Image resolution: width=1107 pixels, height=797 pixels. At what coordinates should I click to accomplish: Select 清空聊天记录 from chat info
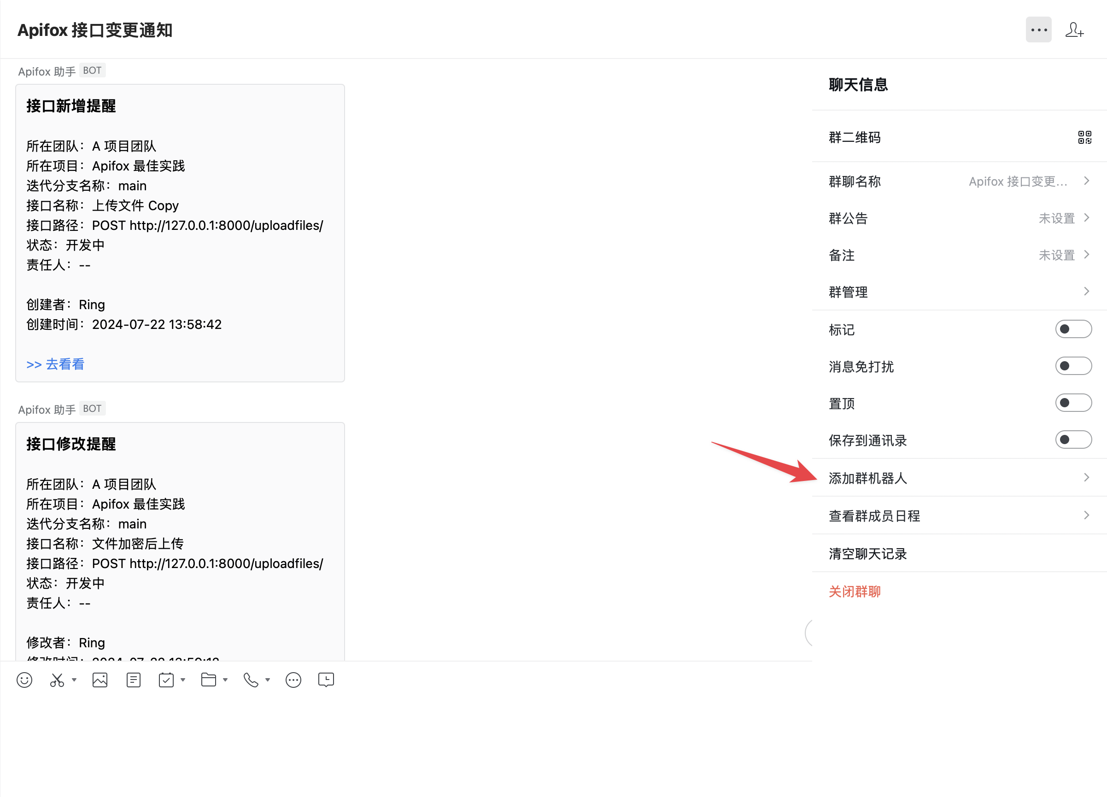pos(867,553)
